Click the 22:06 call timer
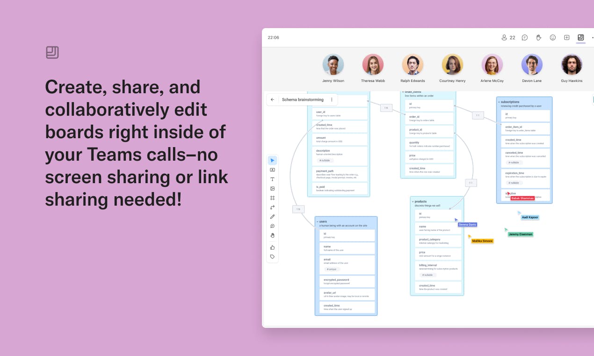This screenshot has height=356, width=594. tap(273, 37)
